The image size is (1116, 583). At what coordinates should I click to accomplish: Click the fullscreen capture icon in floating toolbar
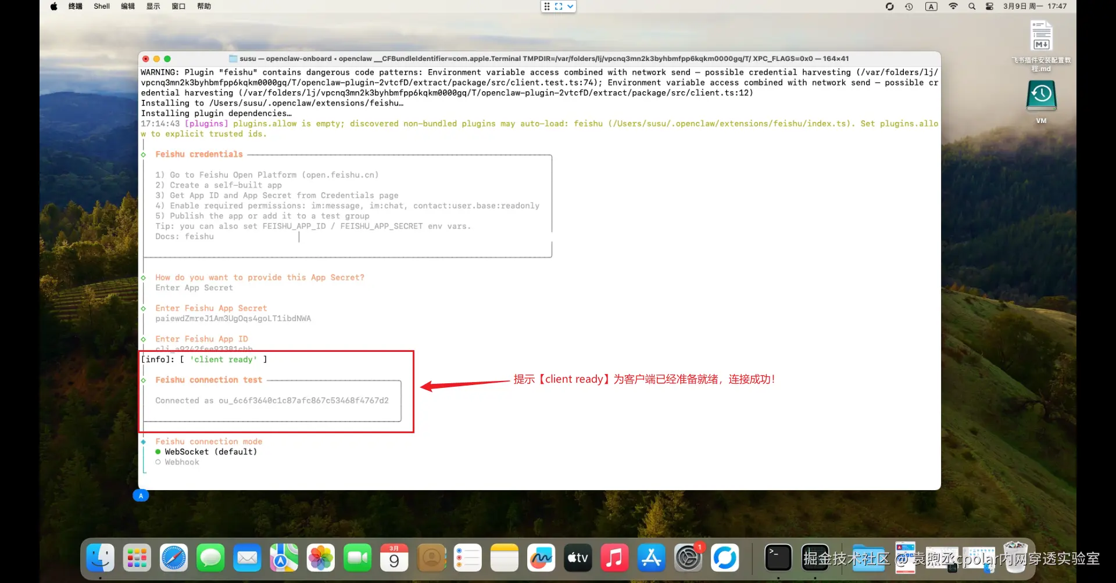coord(559,6)
